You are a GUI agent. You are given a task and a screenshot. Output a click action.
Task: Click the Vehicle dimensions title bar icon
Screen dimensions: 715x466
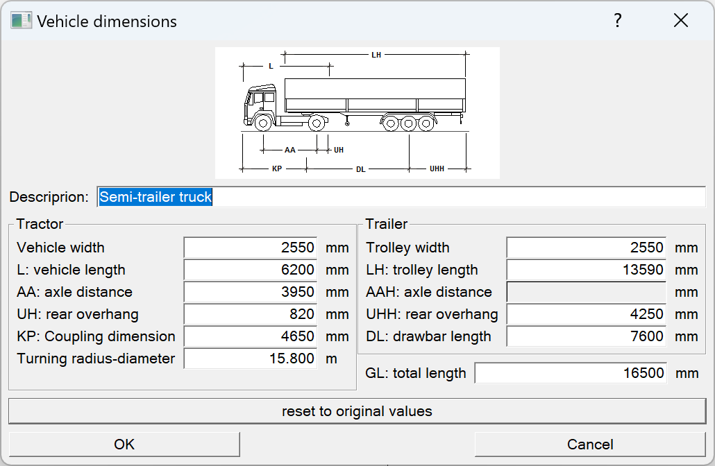pos(19,20)
